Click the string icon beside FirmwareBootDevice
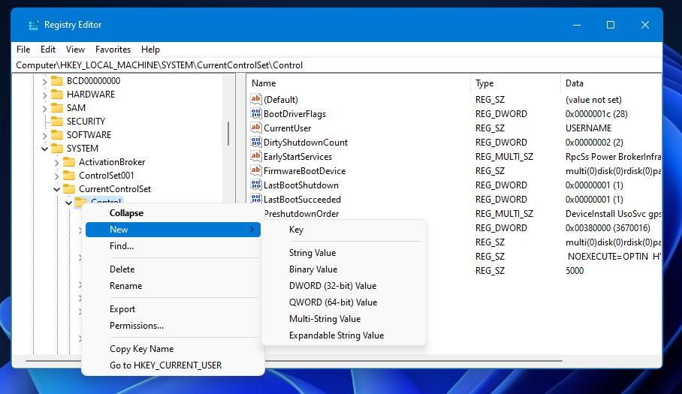Screen dimensions: 682x394 pos(255,170)
